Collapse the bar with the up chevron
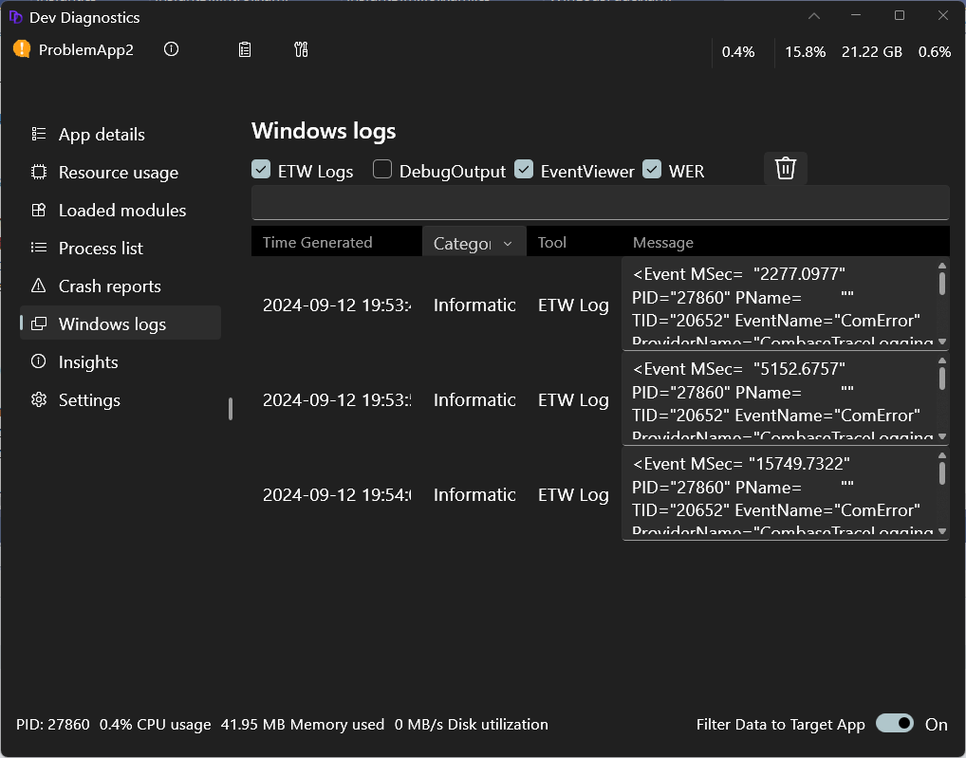The image size is (966, 758). (814, 16)
